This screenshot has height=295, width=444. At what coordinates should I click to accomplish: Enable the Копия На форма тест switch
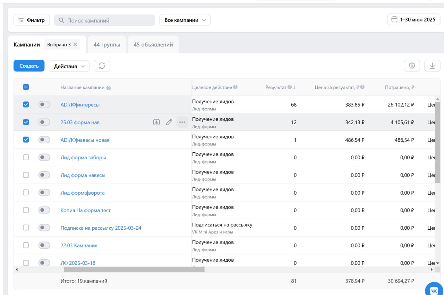point(44,210)
